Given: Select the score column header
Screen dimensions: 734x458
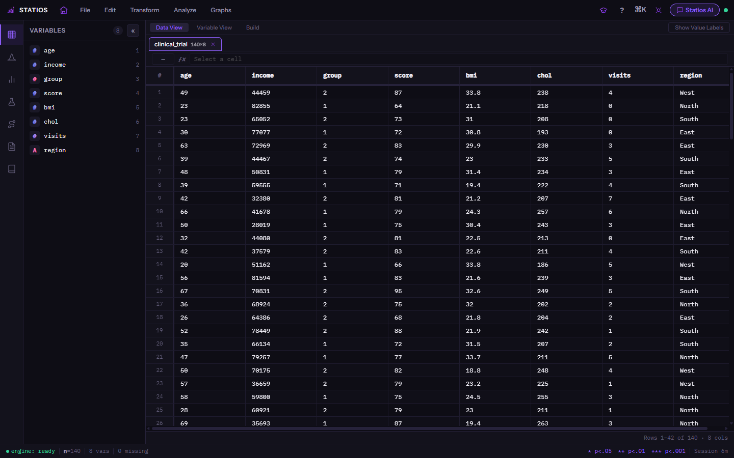Looking at the screenshot, I should pos(424,75).
